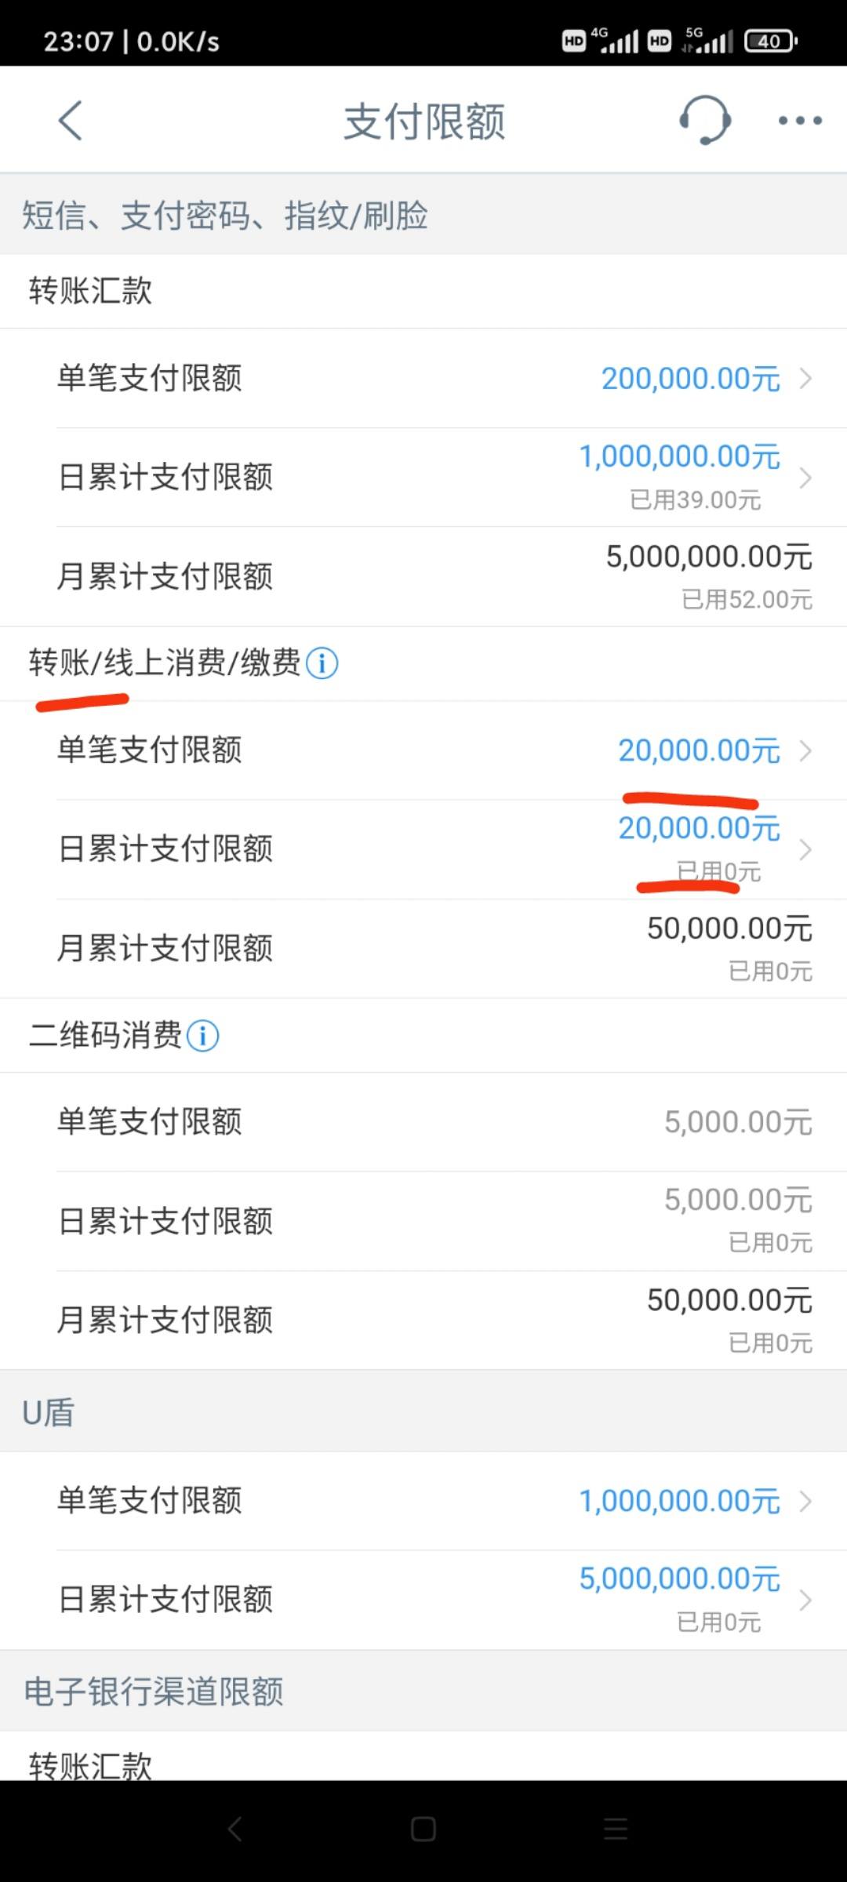Tap info icon beside 二维码消费
Screen dimensions: 847x1882
[x=202, y=1035]
